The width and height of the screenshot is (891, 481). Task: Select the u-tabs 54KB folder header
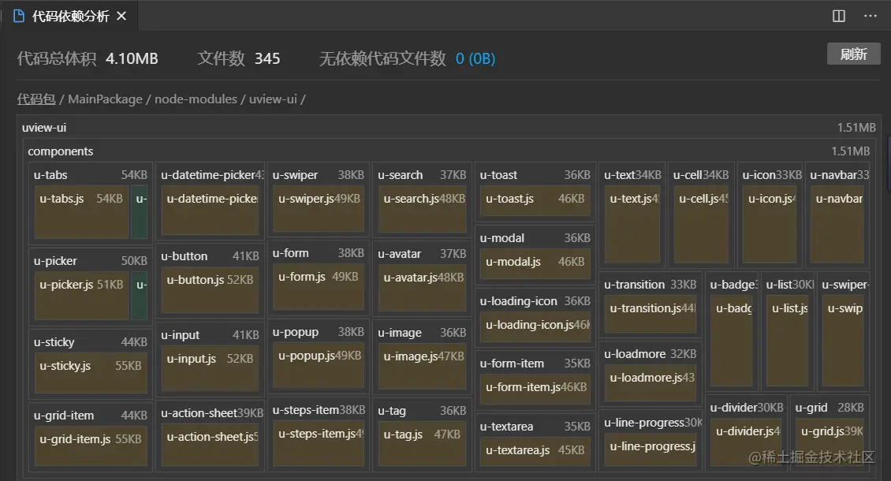click(x=91, y=174)
